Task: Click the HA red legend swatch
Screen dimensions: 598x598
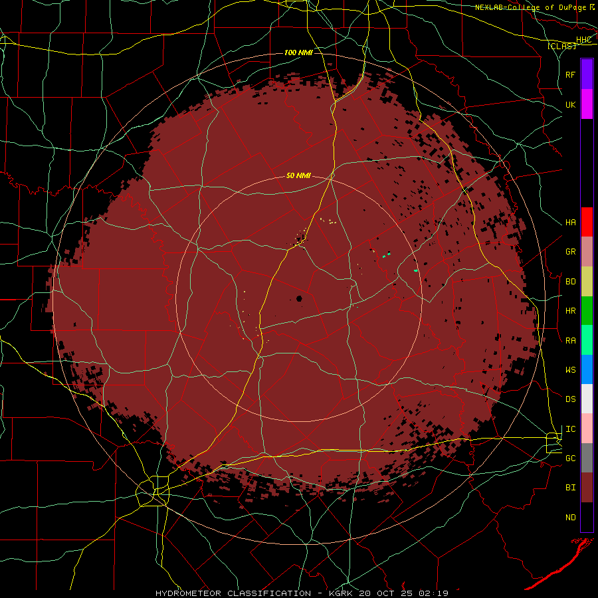Action: click(x=587, y=222)
